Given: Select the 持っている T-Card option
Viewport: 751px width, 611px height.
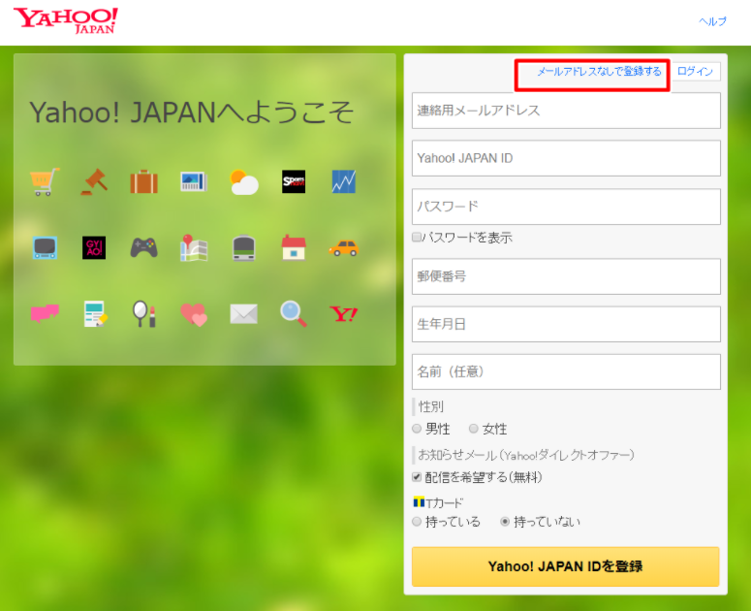Looking at the screenshot, I should click(417, 522).
